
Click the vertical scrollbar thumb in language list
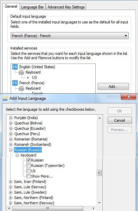[99, 173]
